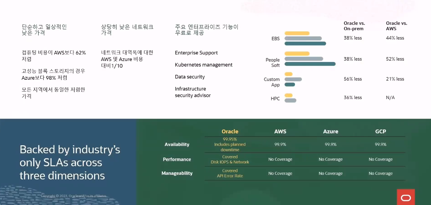The image size is (431, 205).
Task: Click Oracle's '99.95% Includes planned downtime' cell
Action: (230, 144)
